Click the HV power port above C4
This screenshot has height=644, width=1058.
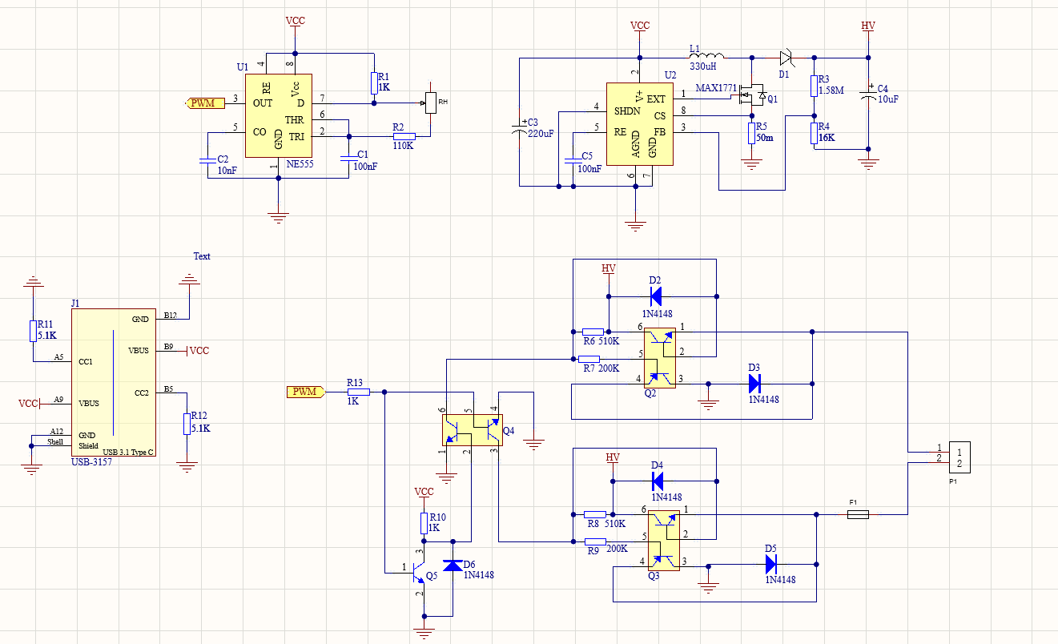click(x=867, y=26)
